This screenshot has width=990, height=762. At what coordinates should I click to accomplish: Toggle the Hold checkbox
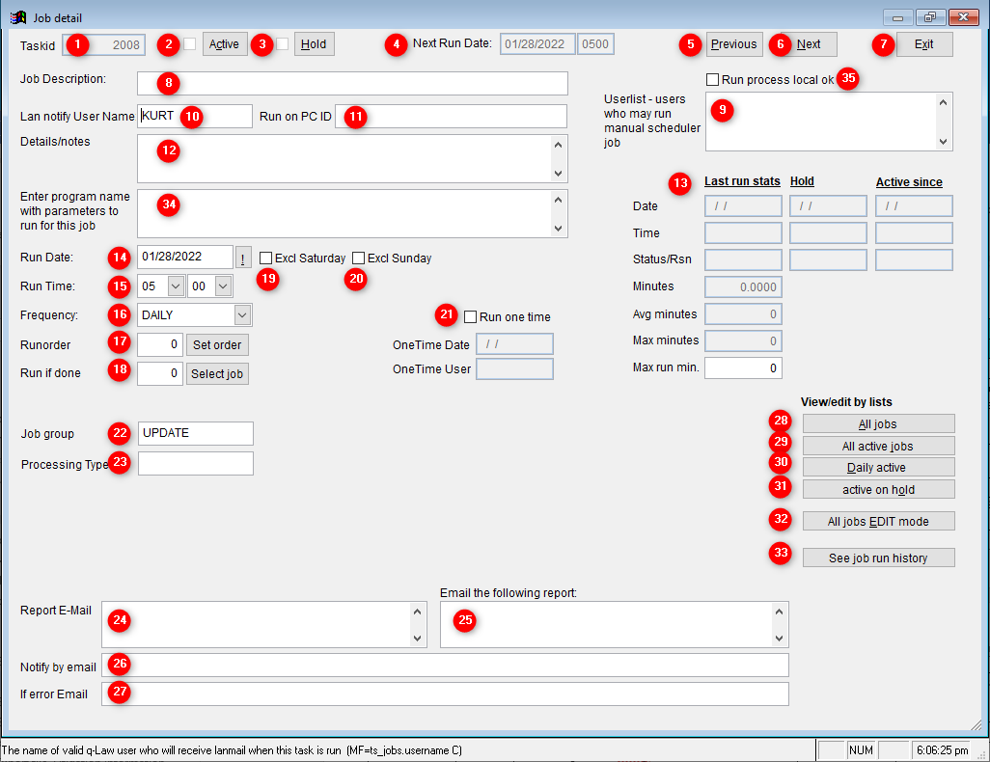tap(282, 44)
